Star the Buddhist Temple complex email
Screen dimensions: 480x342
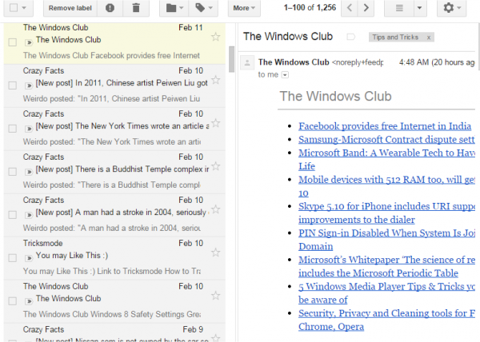pos(215,166)
